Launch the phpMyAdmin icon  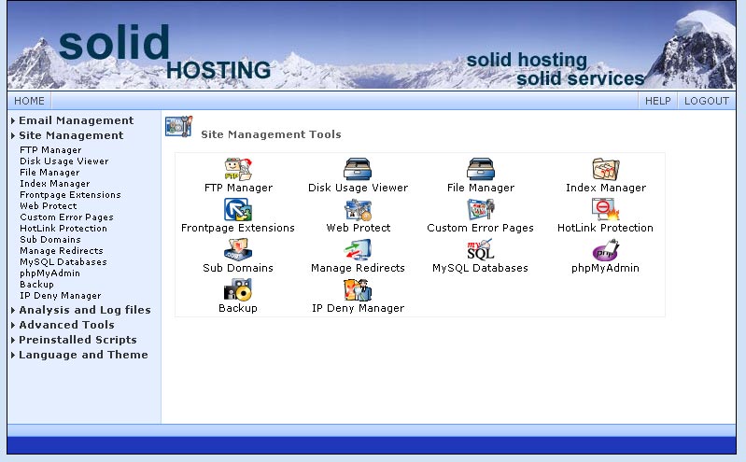coord(605,249)
